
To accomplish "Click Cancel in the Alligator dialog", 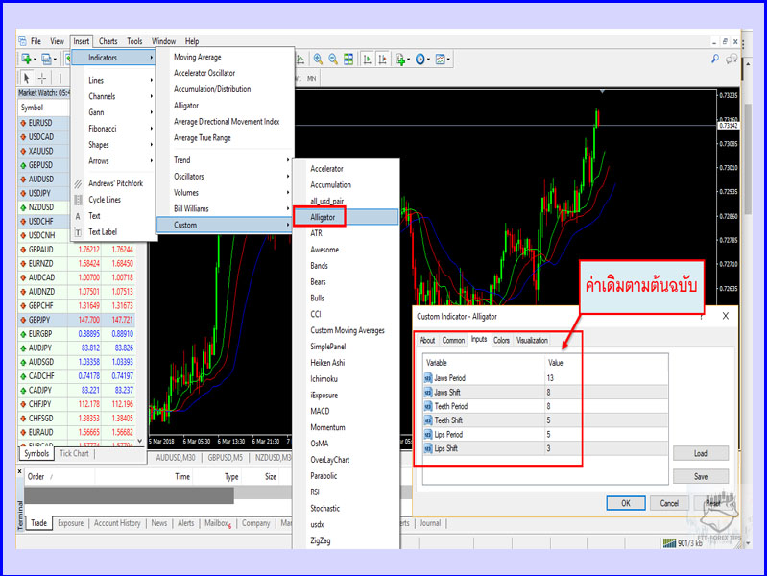I will pos(669,503).
